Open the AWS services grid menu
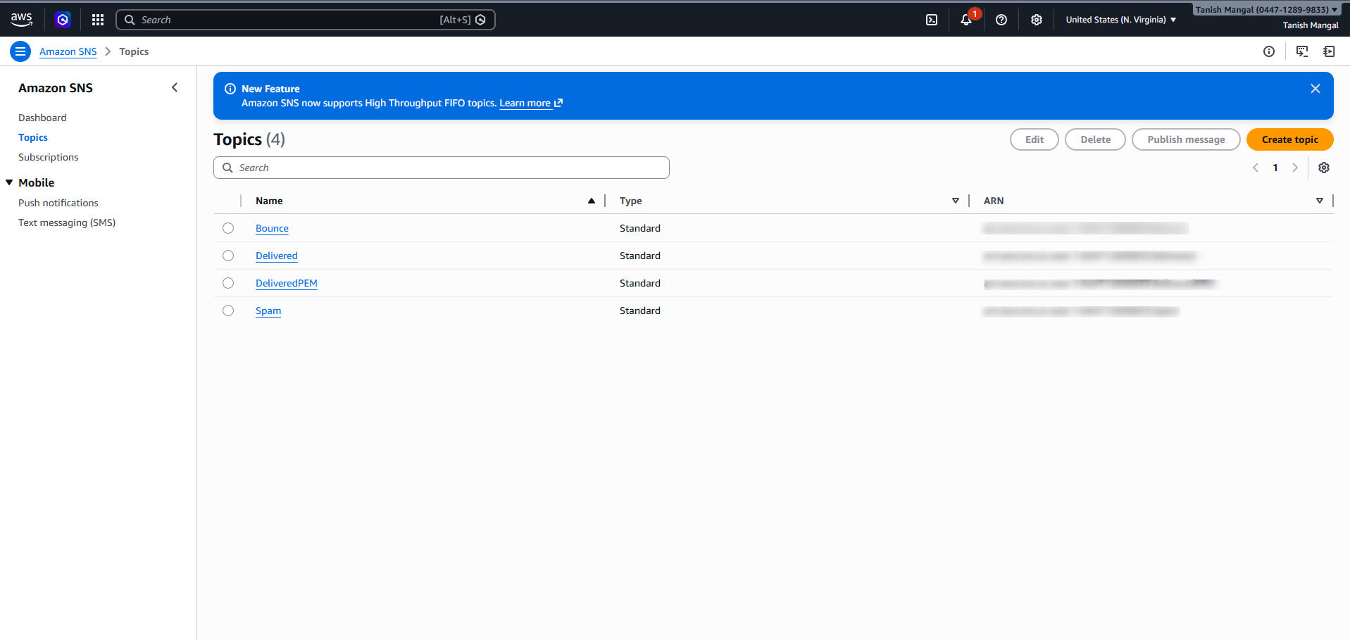 tap(98, 20)
